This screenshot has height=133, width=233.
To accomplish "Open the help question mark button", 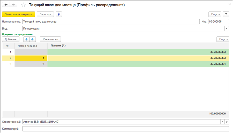I will 226,14.
